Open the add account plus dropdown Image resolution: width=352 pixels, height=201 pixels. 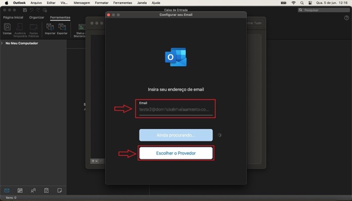[94, 161]
